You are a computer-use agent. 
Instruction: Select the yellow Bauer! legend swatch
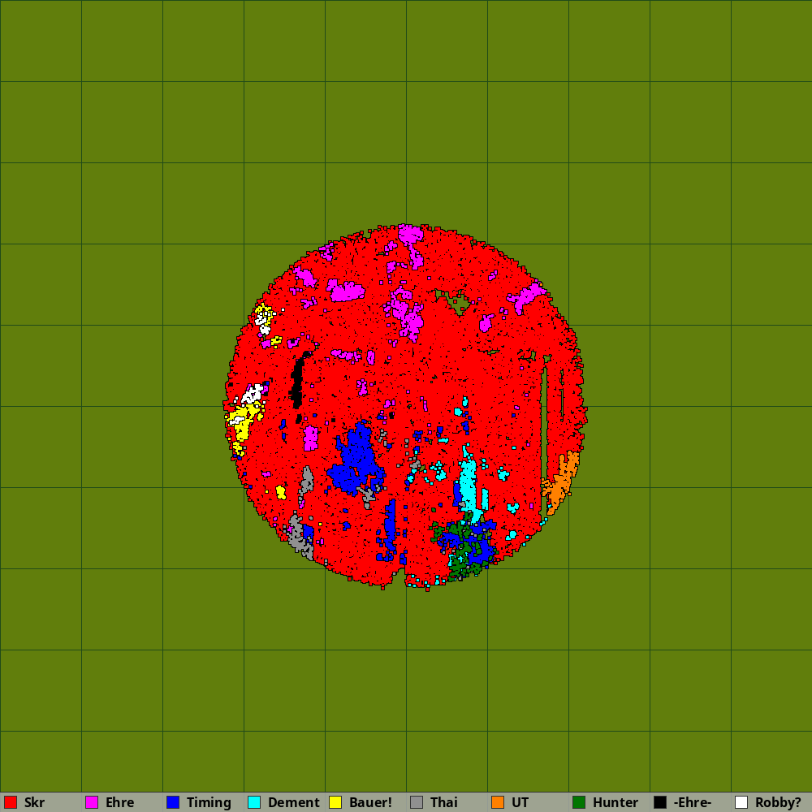click(x=335, y=802)
